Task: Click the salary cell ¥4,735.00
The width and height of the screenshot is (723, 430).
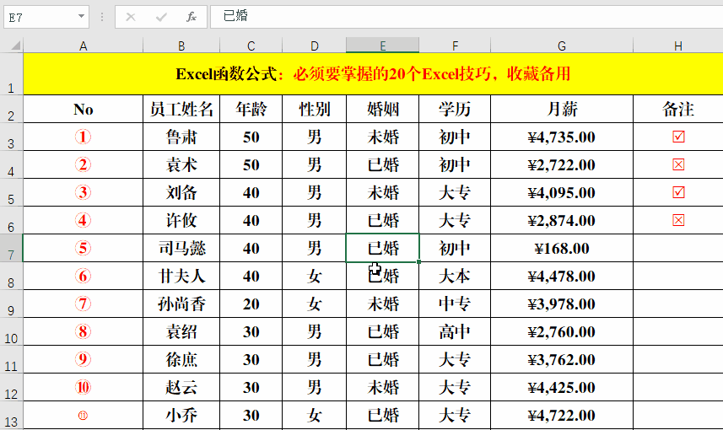Action: 562,137
